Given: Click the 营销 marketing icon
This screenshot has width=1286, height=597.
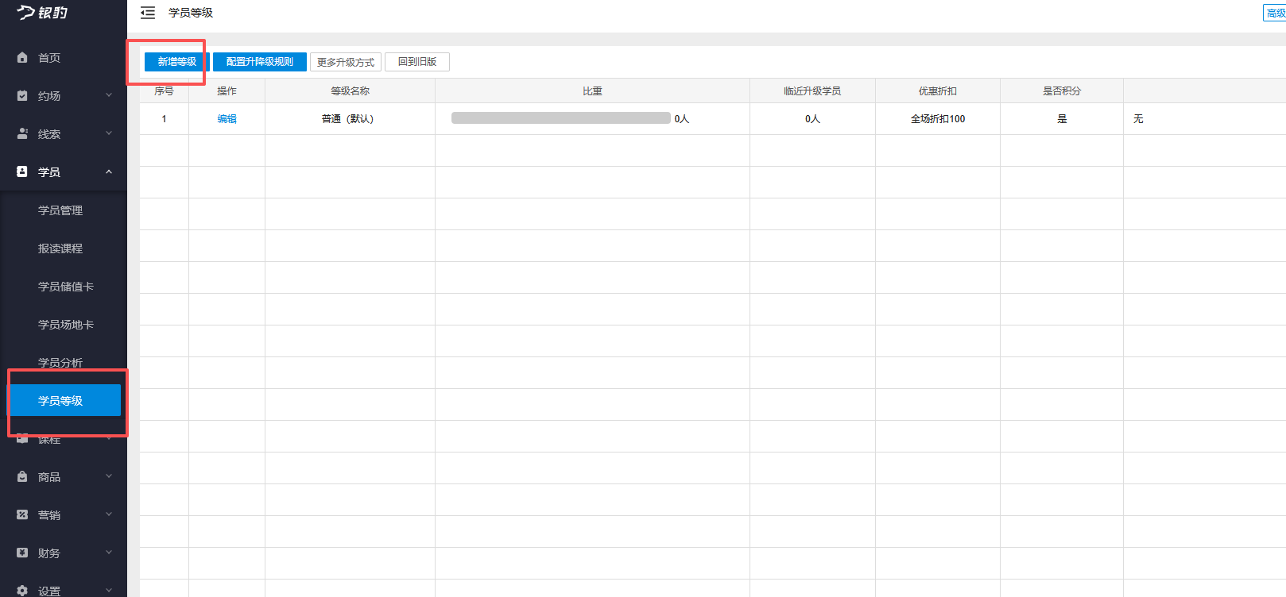Looking at the screenshot, I should click(x=22, y=515).
